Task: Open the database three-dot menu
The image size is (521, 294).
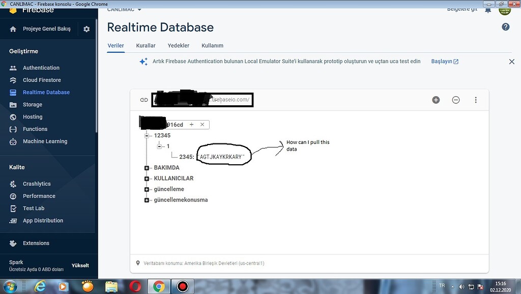Action: [476, 100]
